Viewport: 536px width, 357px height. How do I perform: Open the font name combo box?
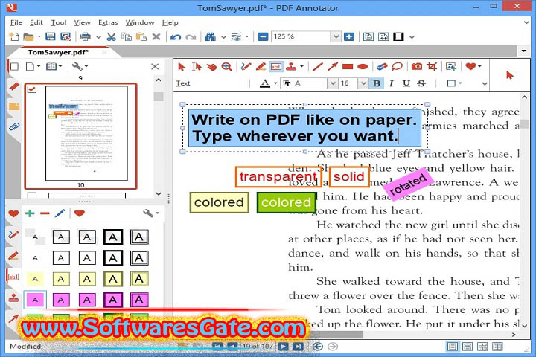point(310,83)
